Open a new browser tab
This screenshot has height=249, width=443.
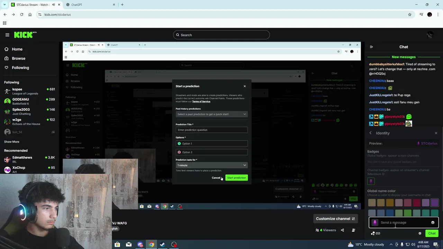click(122, 4)
